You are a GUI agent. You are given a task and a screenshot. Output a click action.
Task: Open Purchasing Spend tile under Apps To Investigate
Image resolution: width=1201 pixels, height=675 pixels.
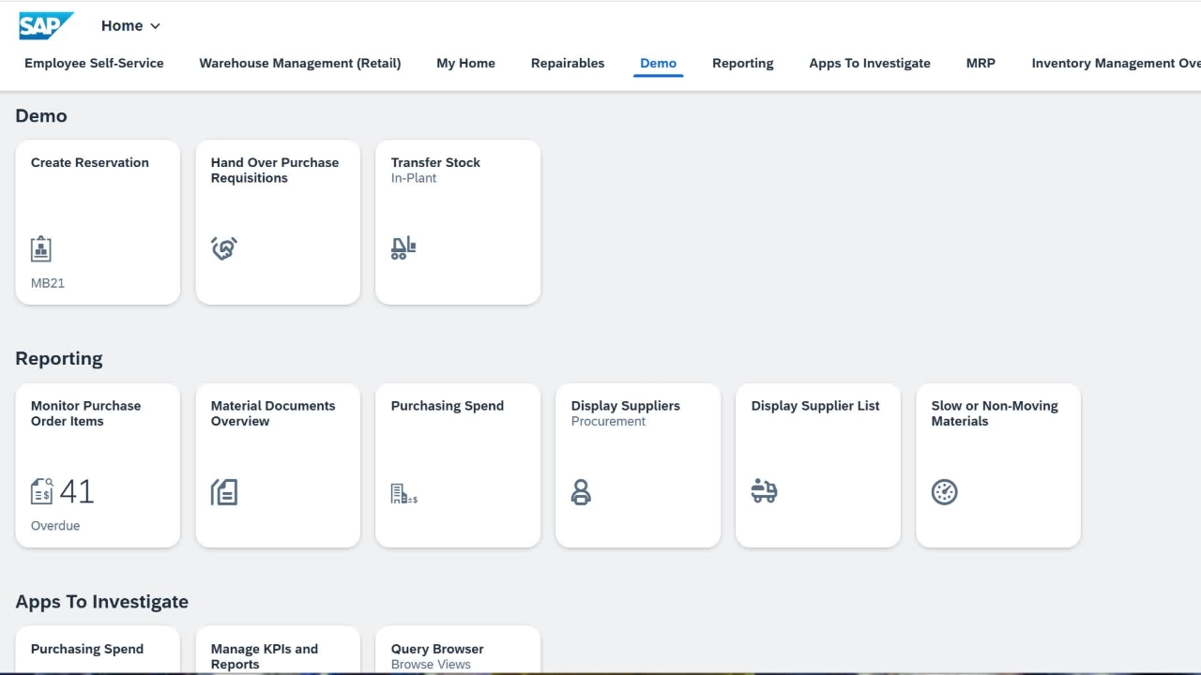pos(98,651)
